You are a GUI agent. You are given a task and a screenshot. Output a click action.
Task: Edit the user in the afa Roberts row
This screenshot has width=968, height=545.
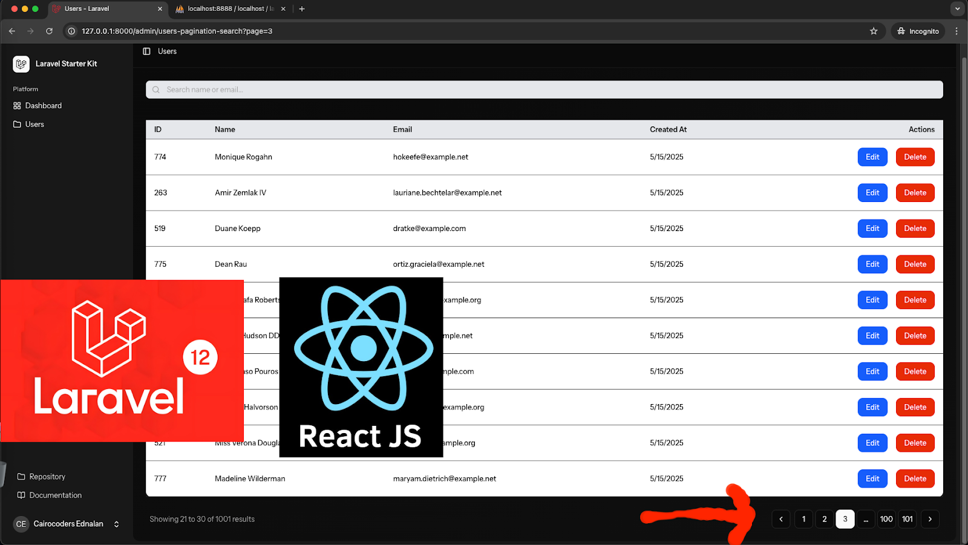[x=872, y=300]
